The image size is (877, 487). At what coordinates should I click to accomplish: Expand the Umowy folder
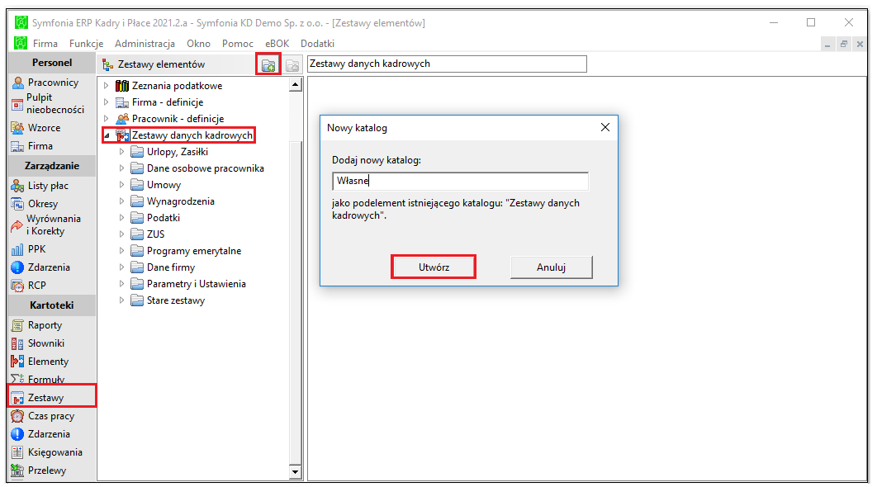pyautogui.click(x=121, y=185)
